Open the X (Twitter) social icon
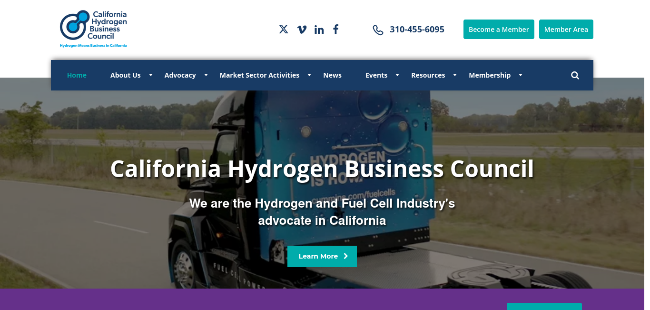Viewport: 650px width, 310px height. click(x=284, y=29)
